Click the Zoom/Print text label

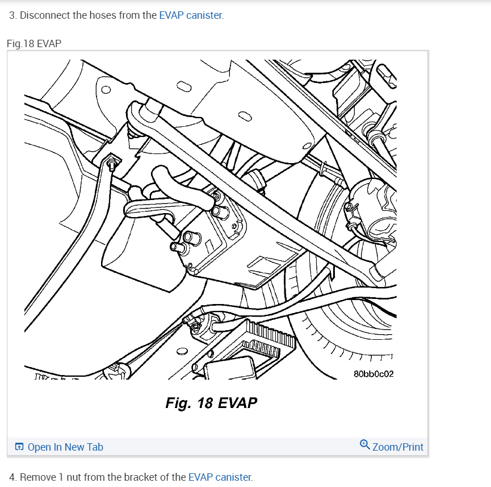(398, 447)
